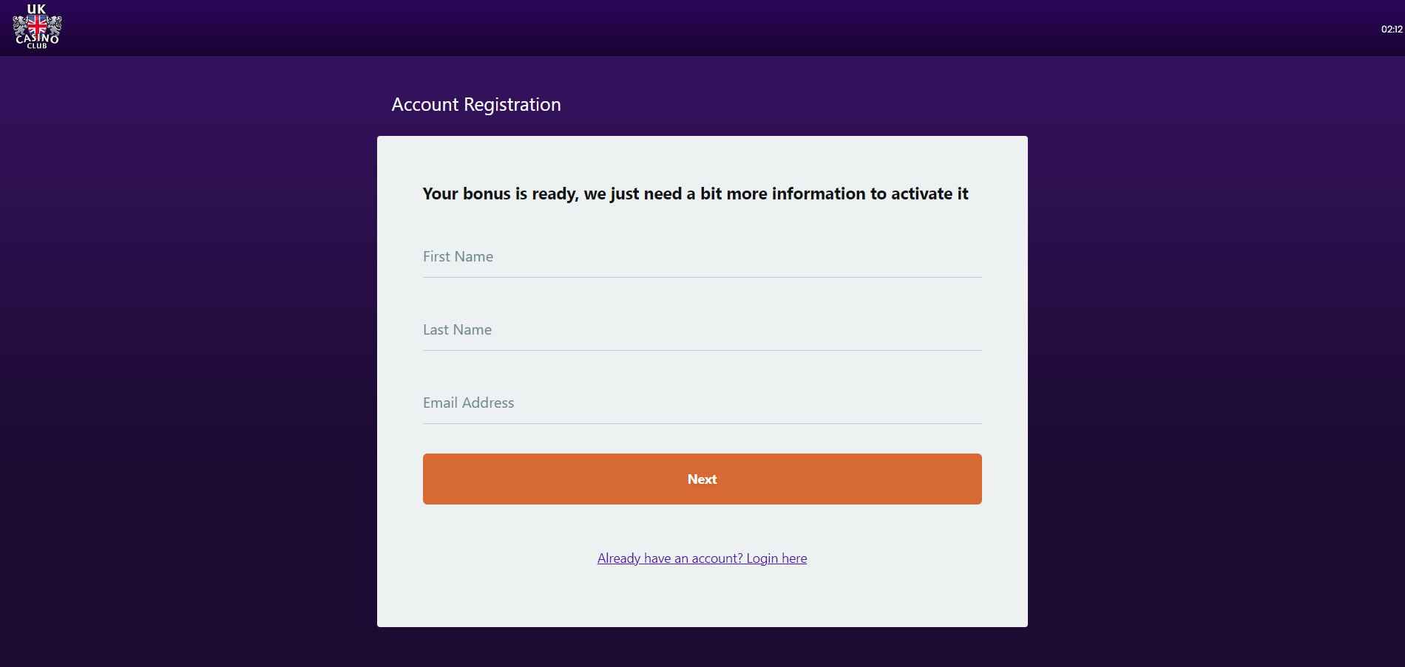Image resolution: width=1405 pixels, height=667 pixels.
Task: Click the Union Jack emblem in logo
Action: pyautogui.click(x=37, y=27)
